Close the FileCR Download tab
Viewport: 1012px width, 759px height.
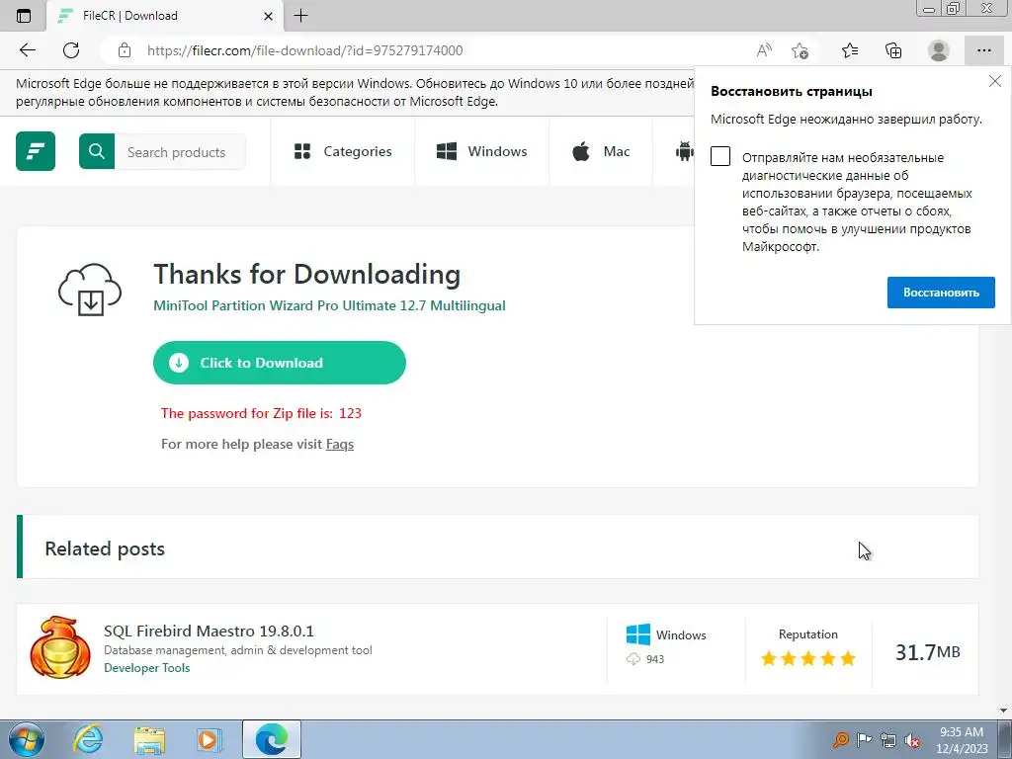pyautogui.click(x=269, y=16)
